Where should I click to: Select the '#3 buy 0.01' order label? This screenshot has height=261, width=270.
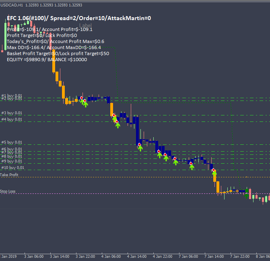point(12,113)
